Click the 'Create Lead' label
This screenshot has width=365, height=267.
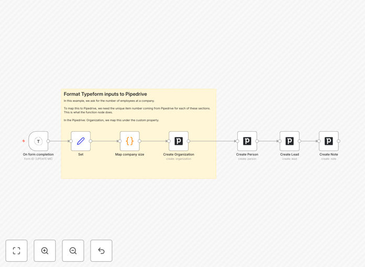point(290,154)
